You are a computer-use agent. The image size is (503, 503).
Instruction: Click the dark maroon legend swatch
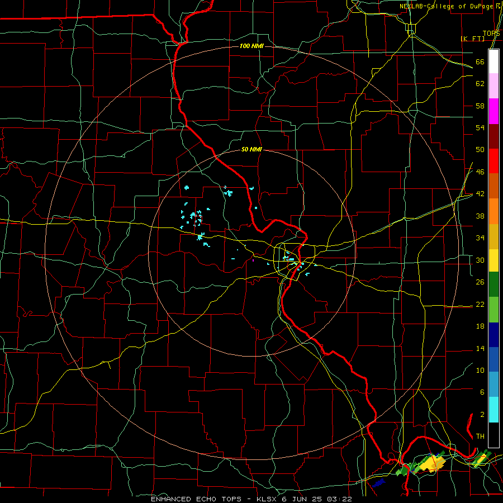[493, 136]
